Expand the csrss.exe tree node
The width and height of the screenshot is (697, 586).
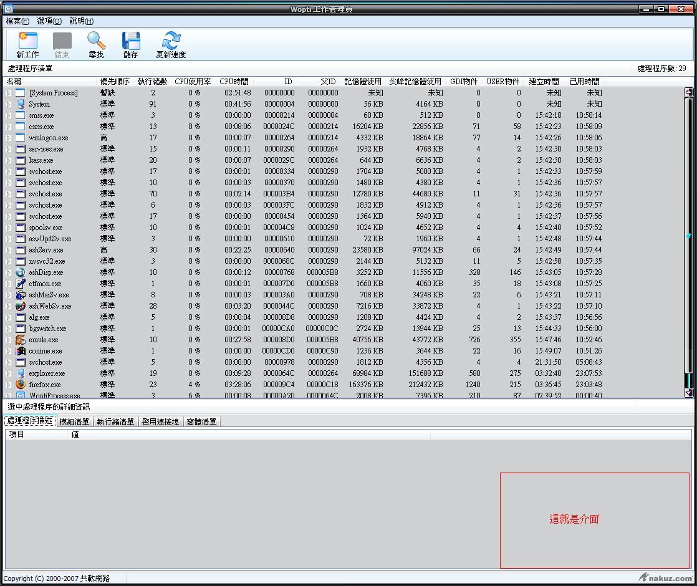click(9, 127)
